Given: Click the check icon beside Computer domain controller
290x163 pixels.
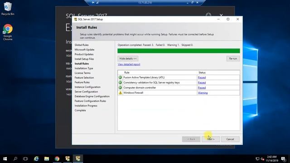Looking at the screenshot, I should pos(120,87).
